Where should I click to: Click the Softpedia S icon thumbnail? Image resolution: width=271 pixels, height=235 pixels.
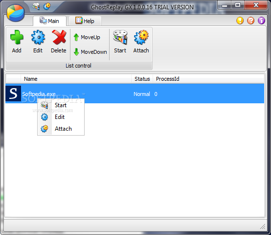click(x=13, y=94)
